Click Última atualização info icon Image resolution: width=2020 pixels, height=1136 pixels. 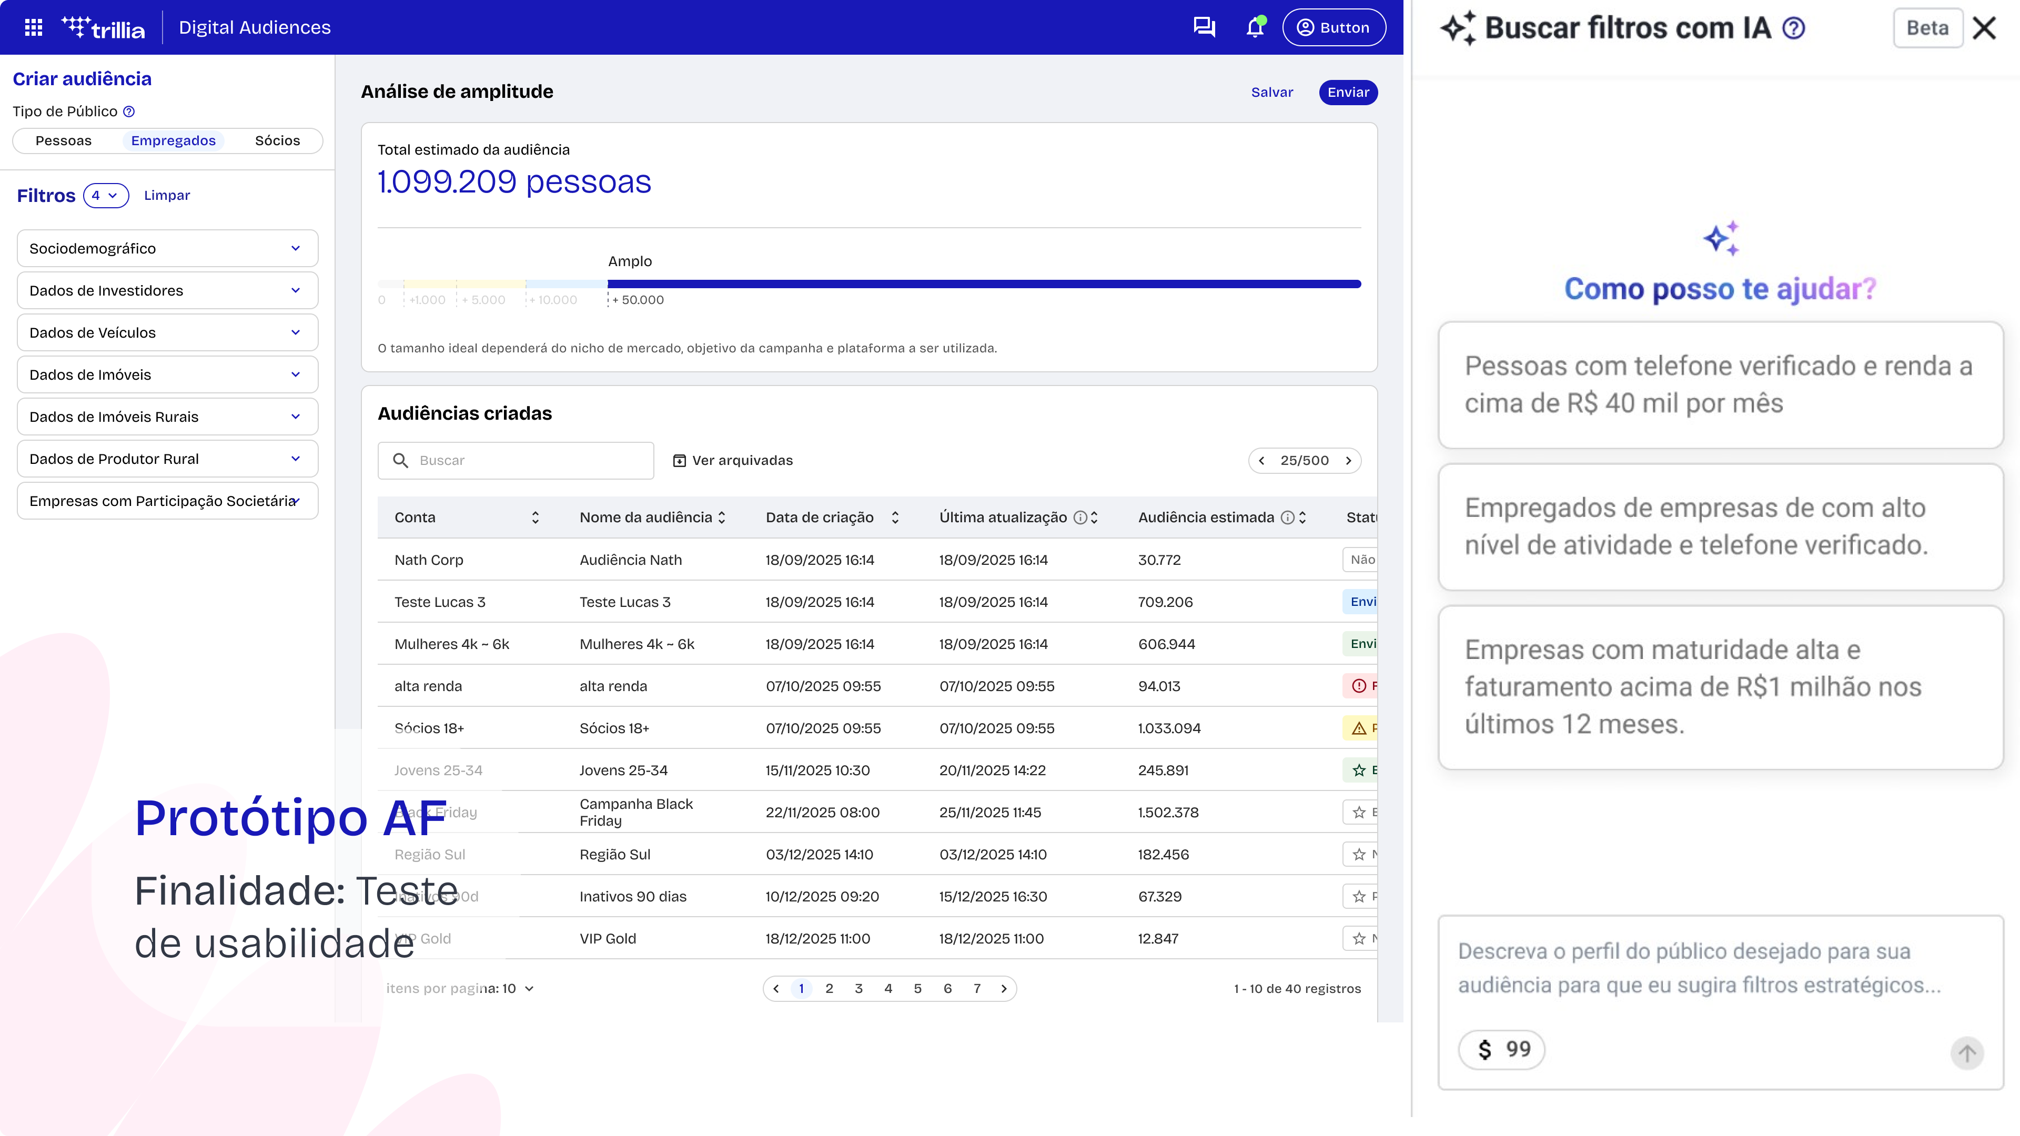pos(1080,518)
